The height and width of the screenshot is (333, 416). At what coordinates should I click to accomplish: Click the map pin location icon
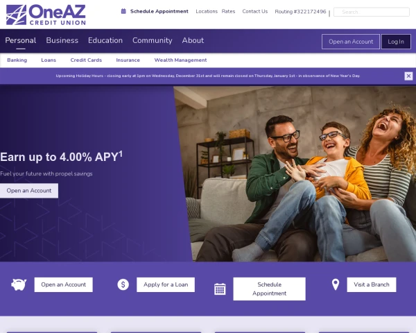(336, 284)
